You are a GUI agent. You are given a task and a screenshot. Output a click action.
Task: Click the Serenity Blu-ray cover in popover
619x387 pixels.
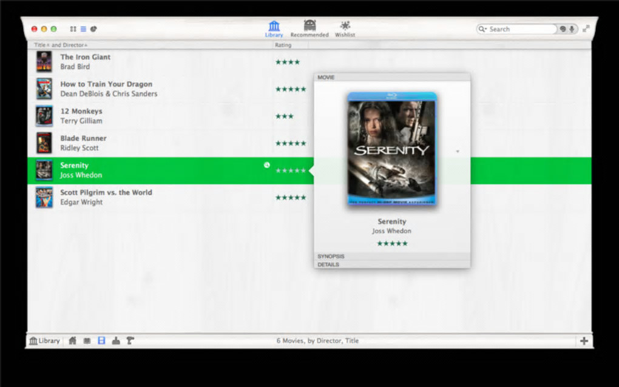coord(392,149)
